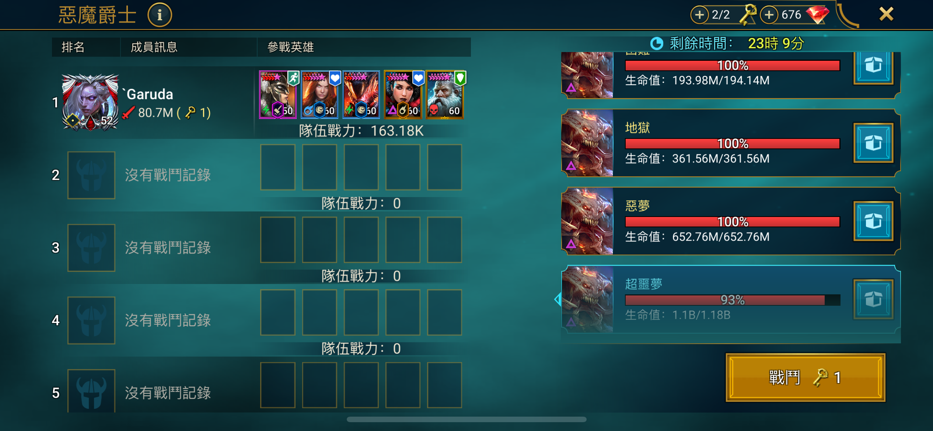
Task: Click the bottom horizontal scrollbar
Action: click(466, 419)
